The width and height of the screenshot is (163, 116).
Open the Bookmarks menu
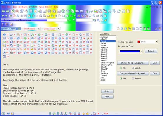[x=23, y=7]
